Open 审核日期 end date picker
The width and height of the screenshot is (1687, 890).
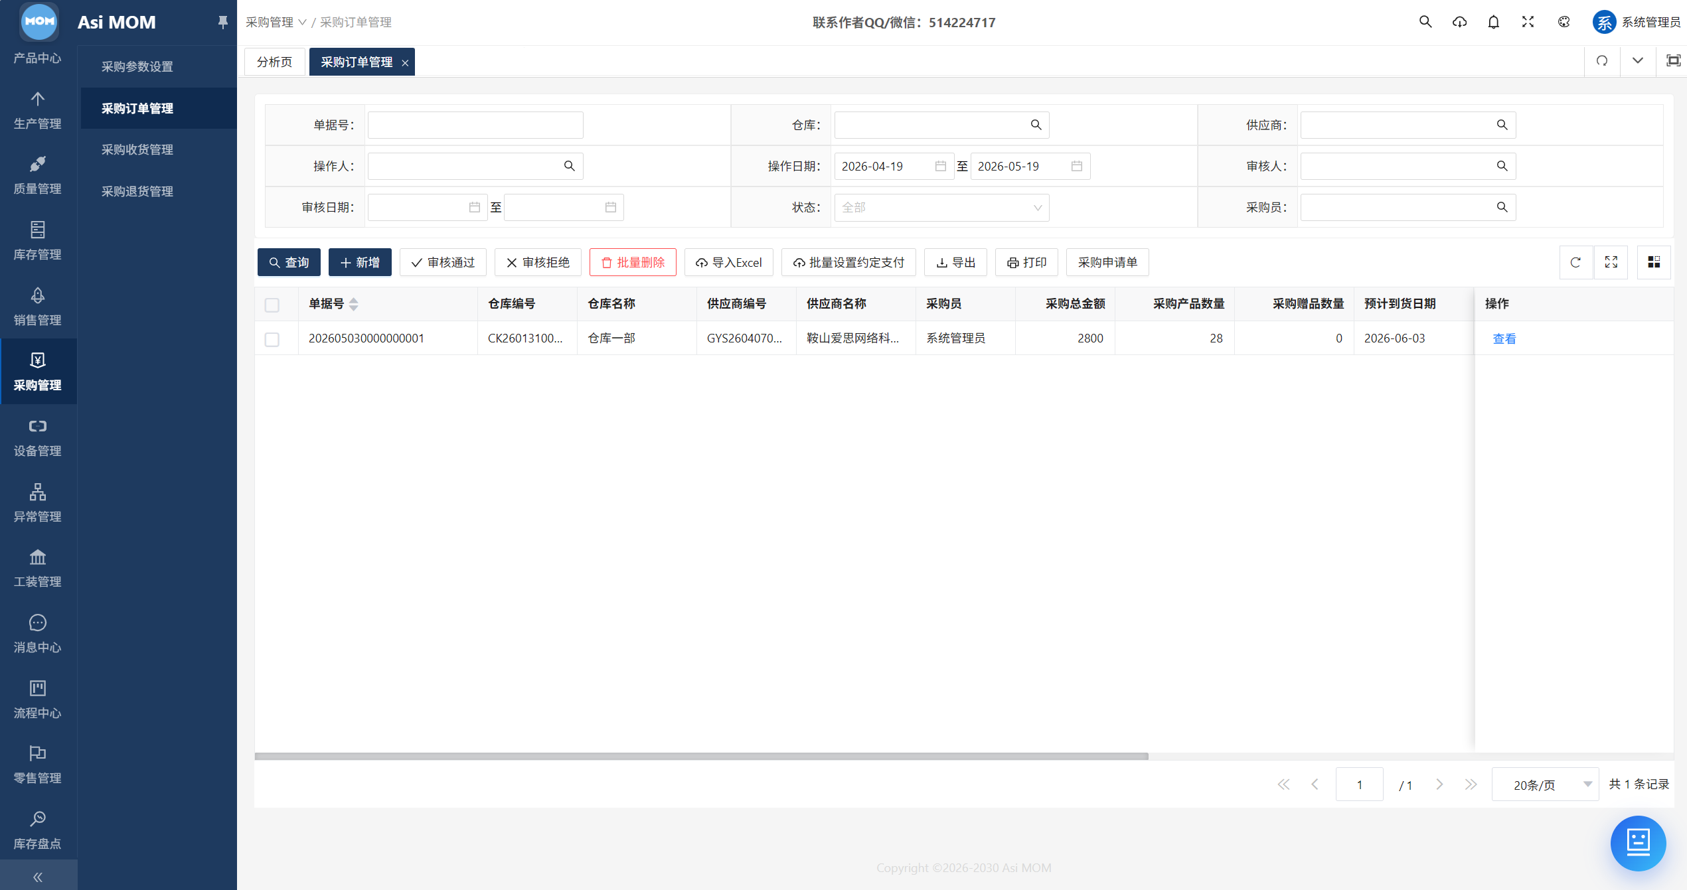(x=564, y=208)
